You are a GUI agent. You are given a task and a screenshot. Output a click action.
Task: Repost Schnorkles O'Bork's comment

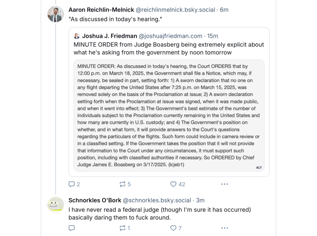click(x=122, y=228)
